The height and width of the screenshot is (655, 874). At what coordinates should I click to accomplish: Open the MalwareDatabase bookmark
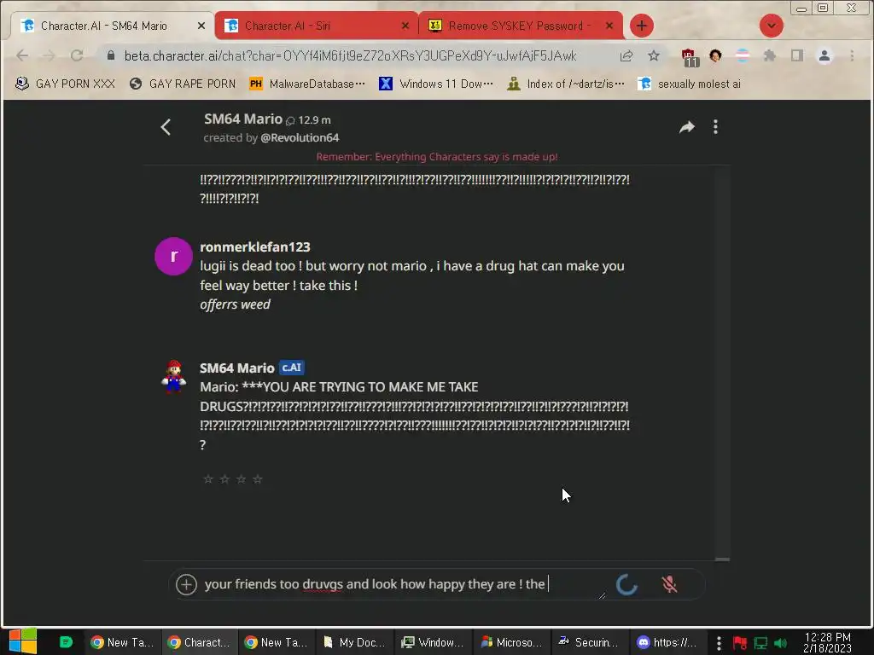[x=306, y=84]
